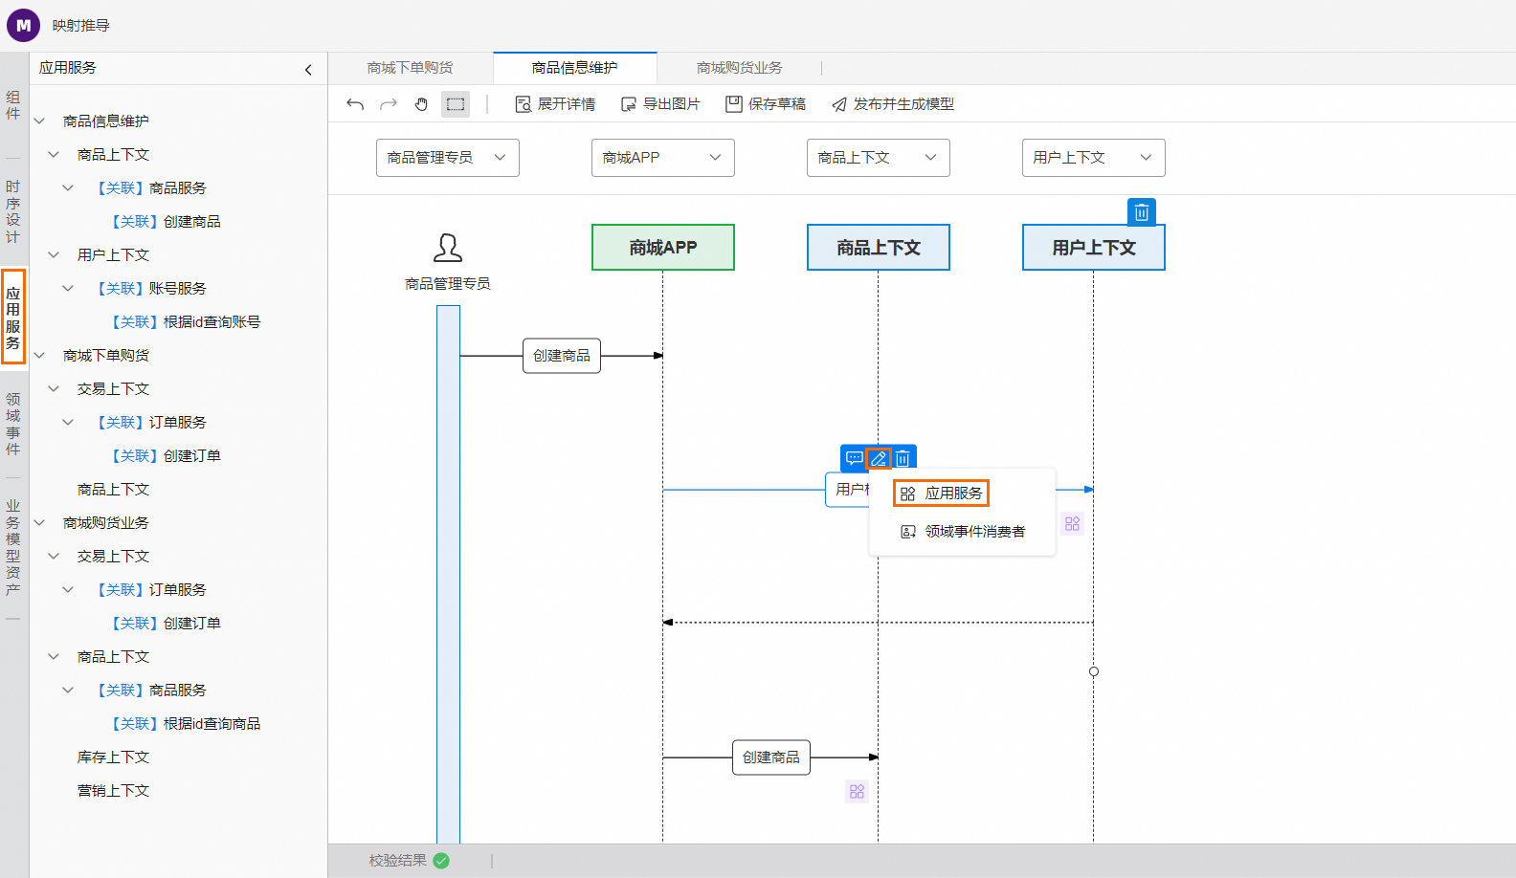The width and height of the screenshot is (1516, 878).
Task: Click the dashed return message line
Action: pyautogui.click(x=879, y=623)
